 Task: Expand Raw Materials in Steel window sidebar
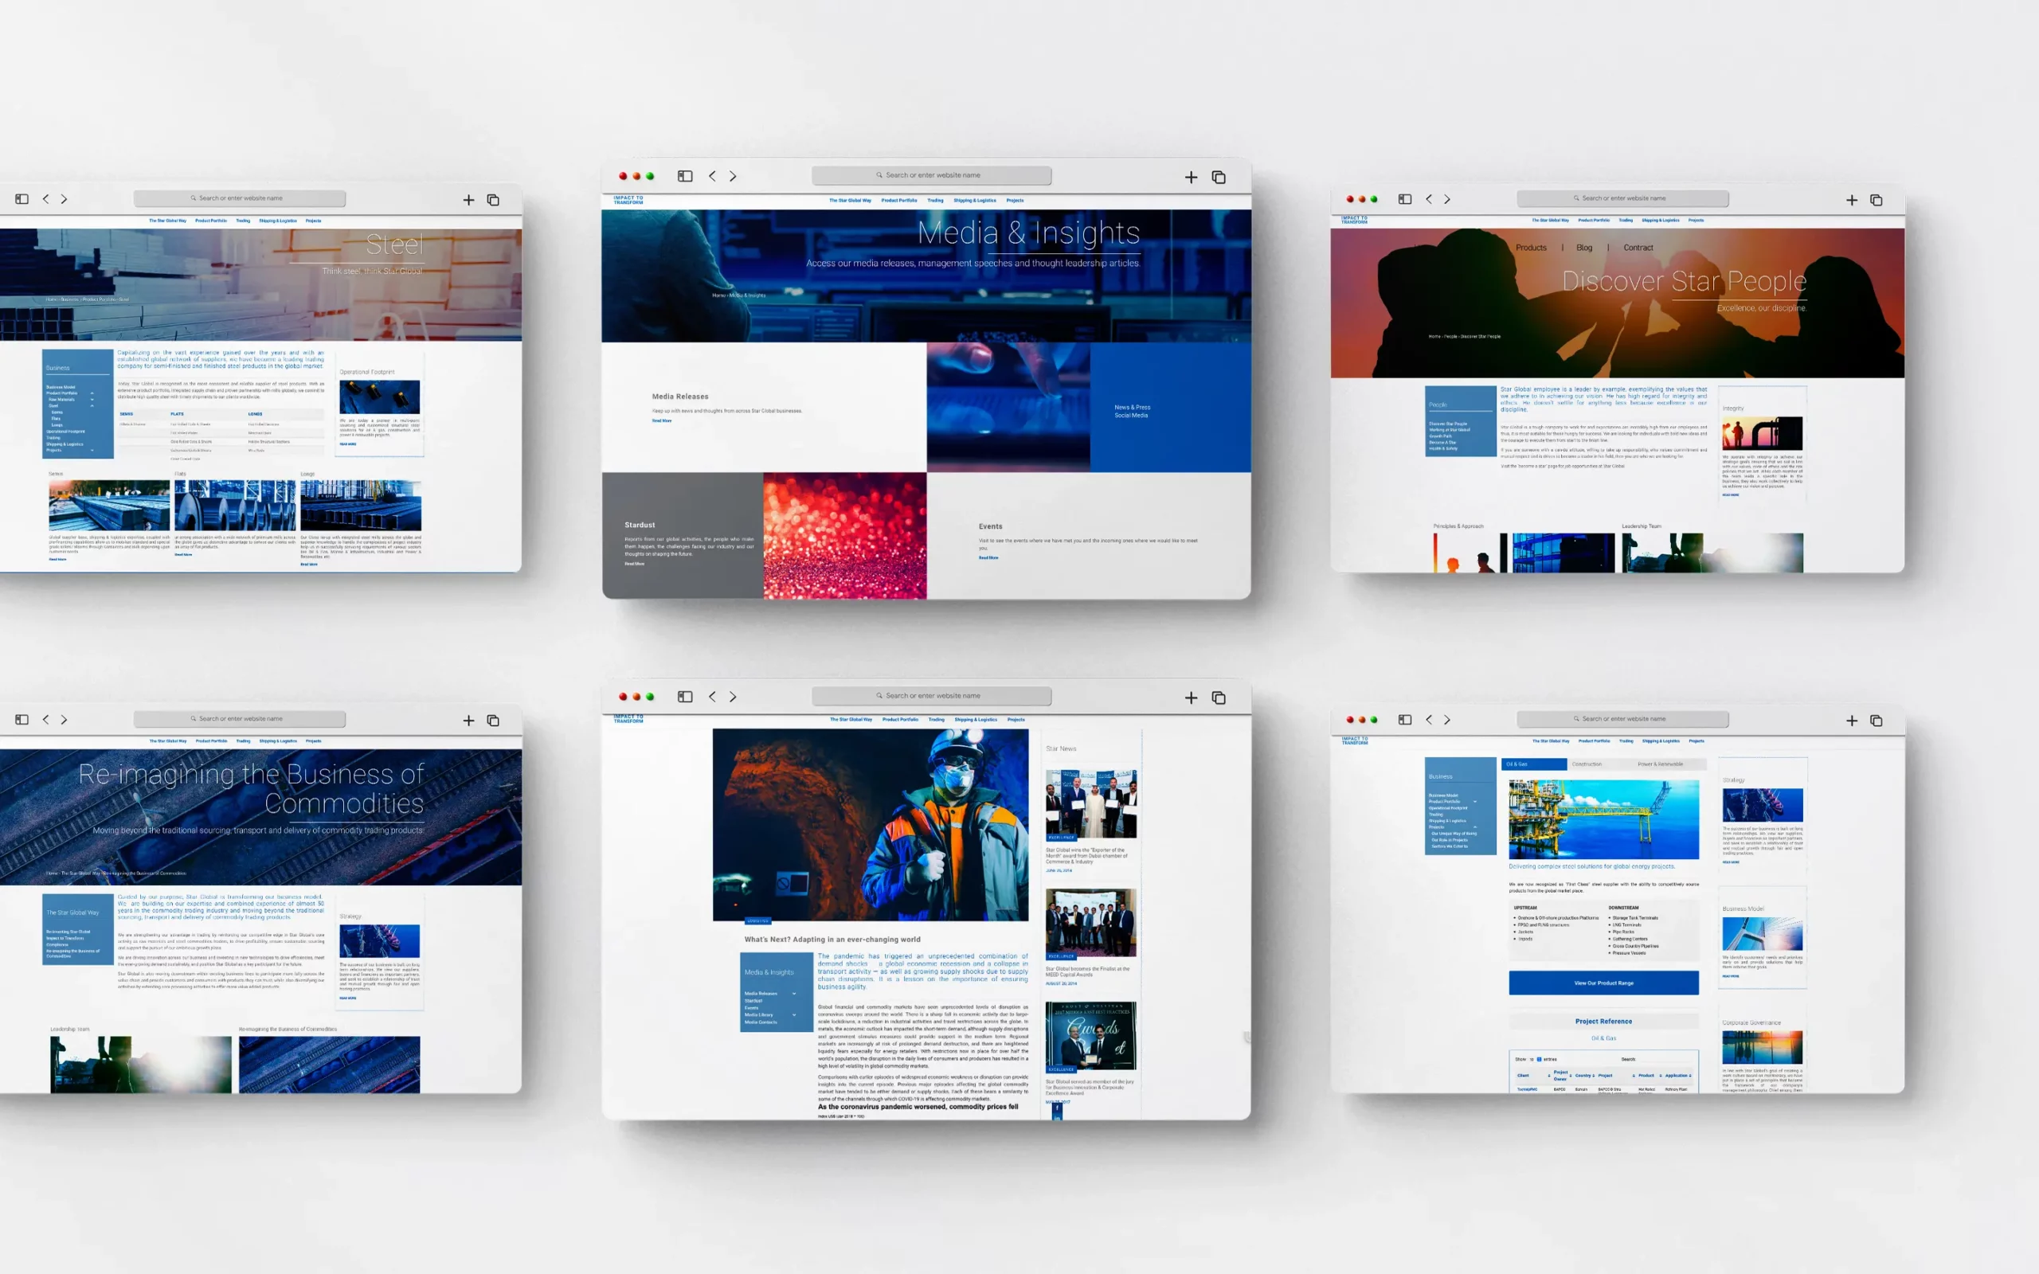pyautogui.click(x=92, y=400)
